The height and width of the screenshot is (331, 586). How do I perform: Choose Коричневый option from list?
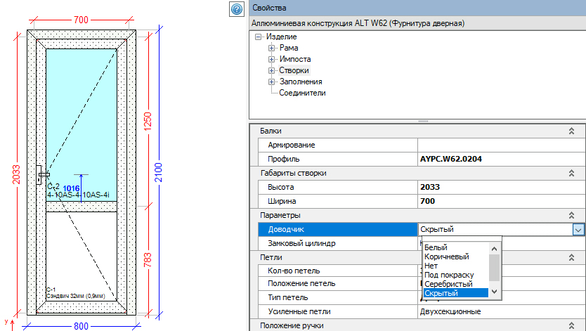click(x=447, y=257)
